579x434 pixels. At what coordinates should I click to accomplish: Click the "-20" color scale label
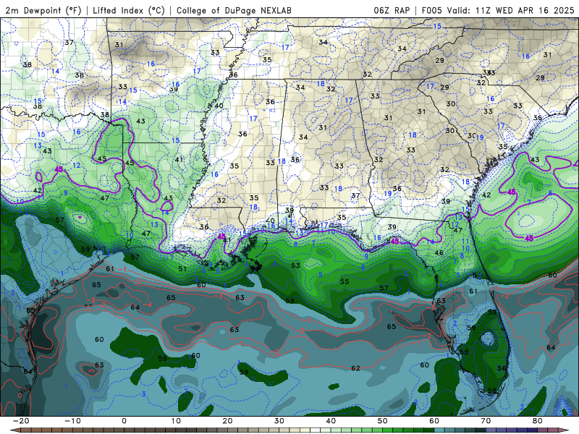point(21,421)
